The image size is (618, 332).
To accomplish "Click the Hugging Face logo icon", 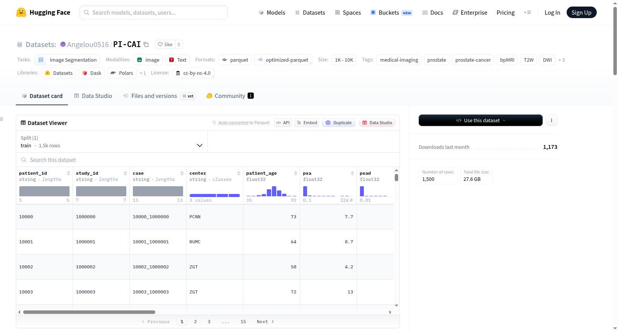I will 21,12.
